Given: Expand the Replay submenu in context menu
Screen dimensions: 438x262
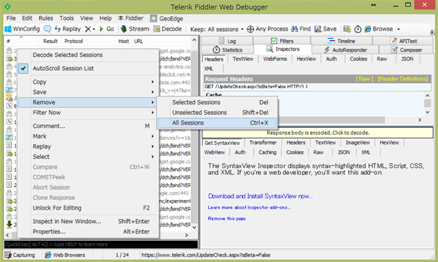Looking at the screenshot, I should pyautogui.click(x=88, y=146).
